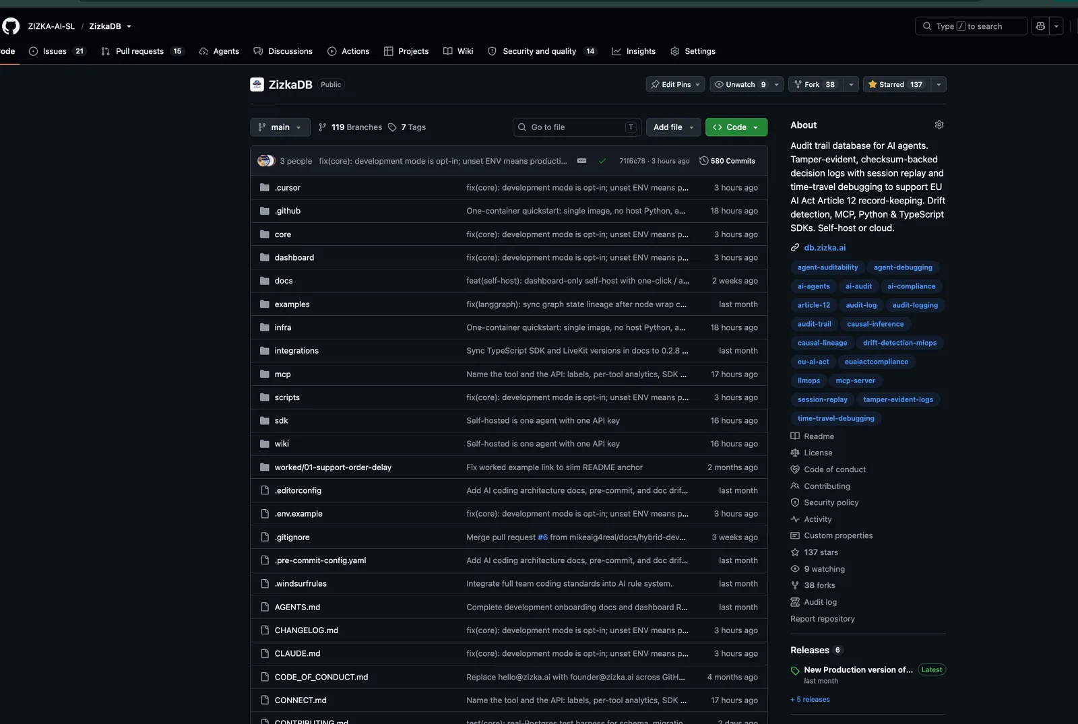Click the CLAUDE.md file icon
This screenshot has width=1078, height=724.
pyautogui.click(x=265, y=654)
